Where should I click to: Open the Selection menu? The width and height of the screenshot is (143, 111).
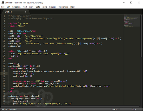pos(16,7)
